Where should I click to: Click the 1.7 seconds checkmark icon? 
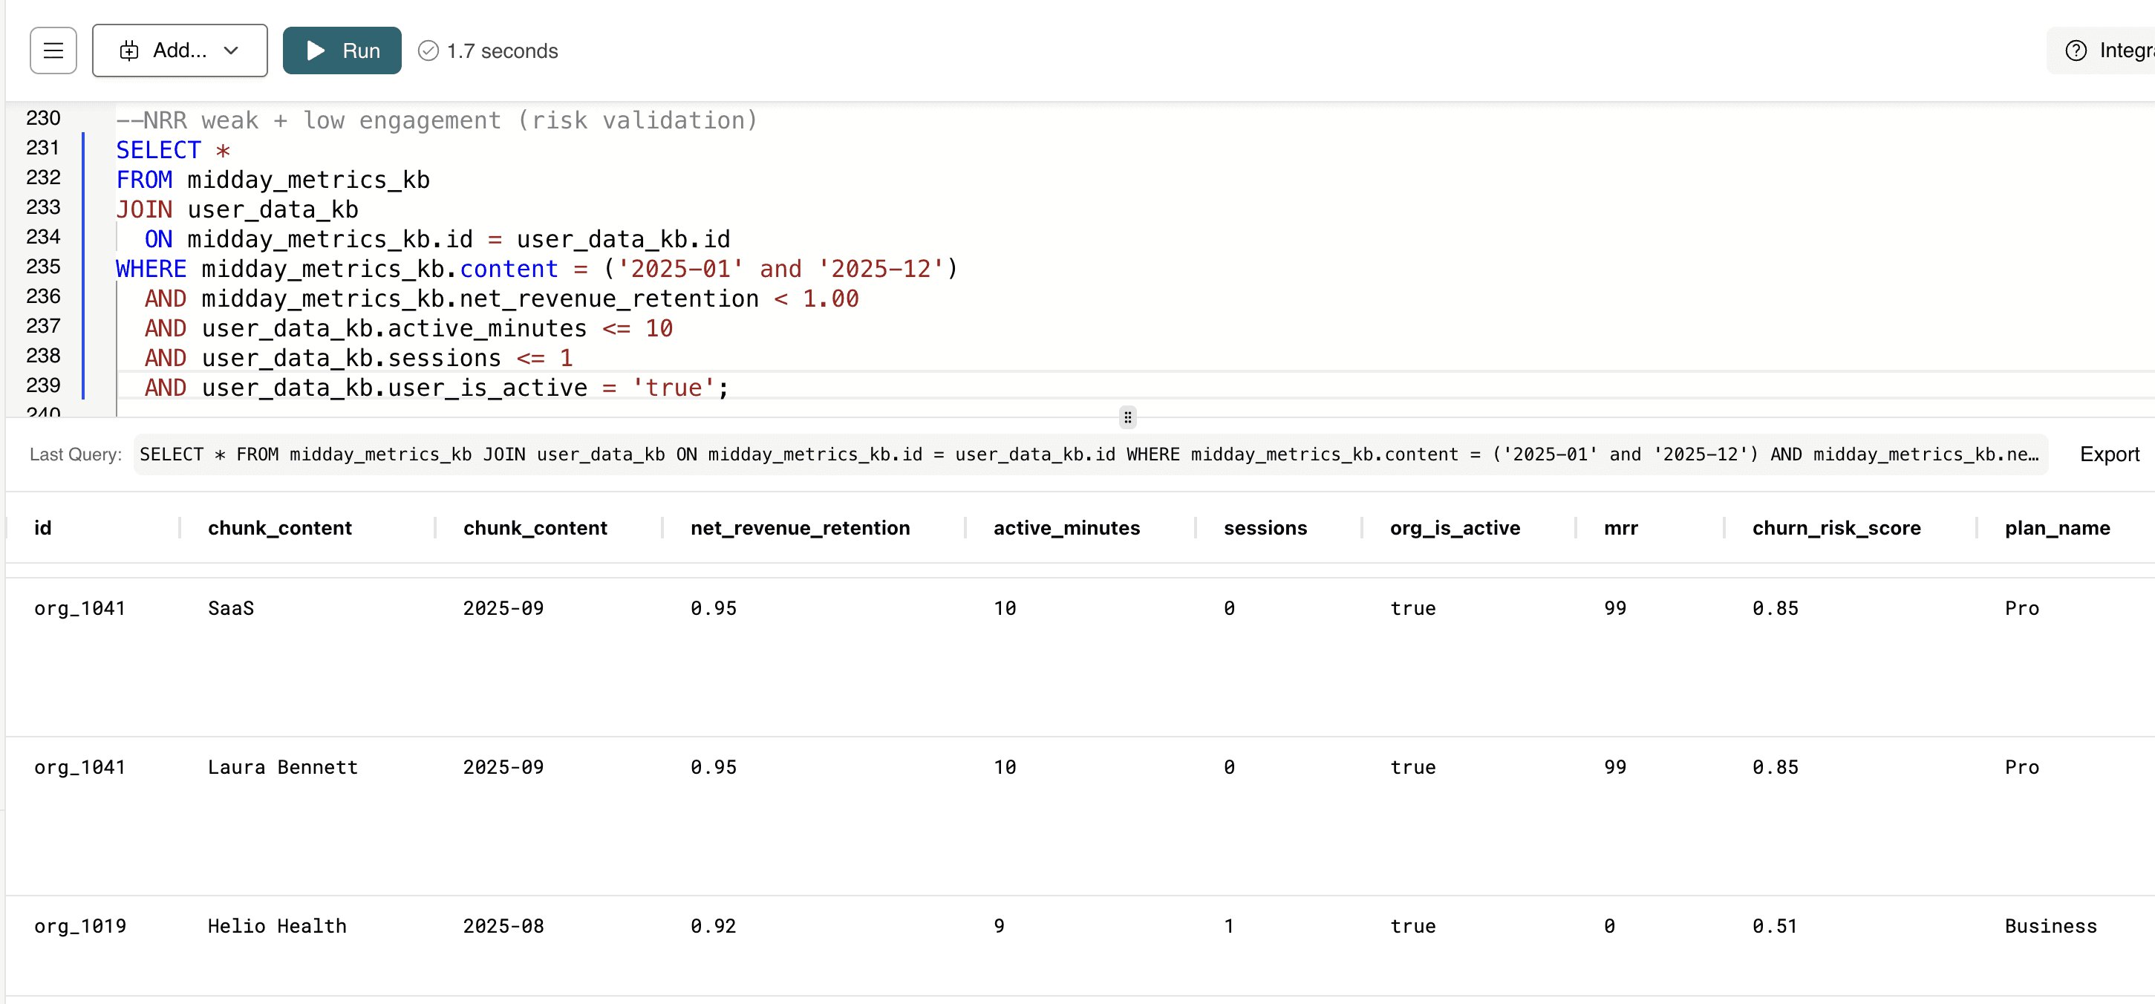tap(428, 51)
